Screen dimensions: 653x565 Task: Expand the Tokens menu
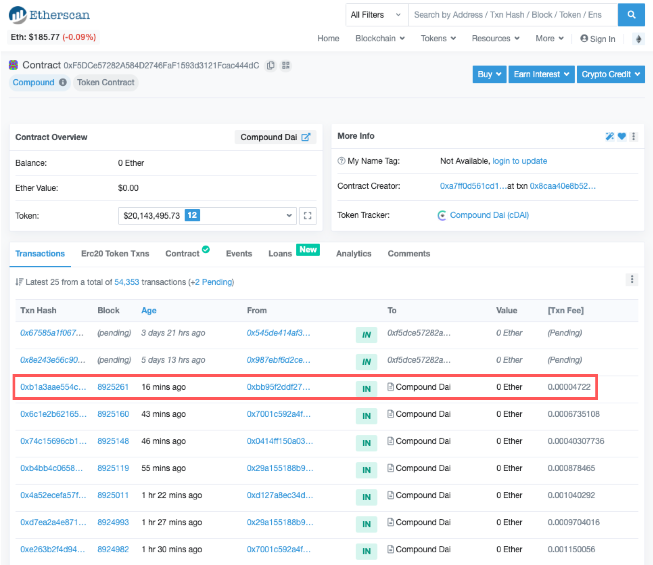(438, 38)
